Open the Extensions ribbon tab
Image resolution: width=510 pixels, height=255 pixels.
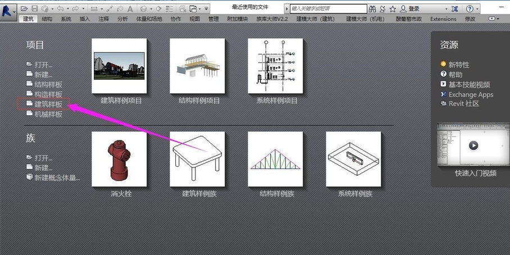coord(443,19)
